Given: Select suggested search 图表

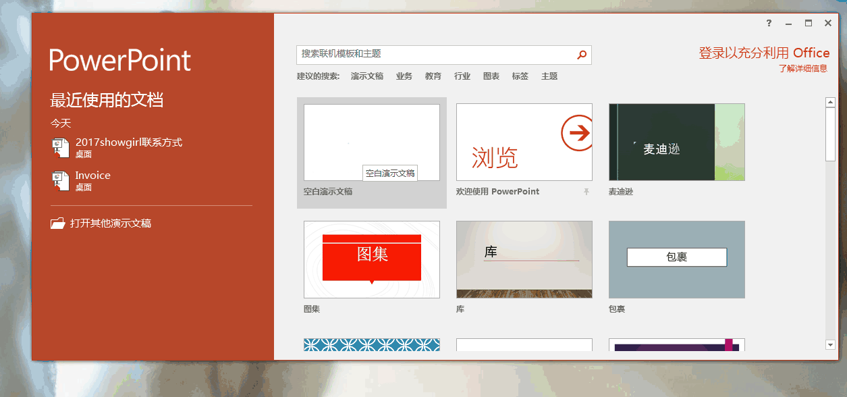Looking at the screenshot, I should tap(491, 76).
